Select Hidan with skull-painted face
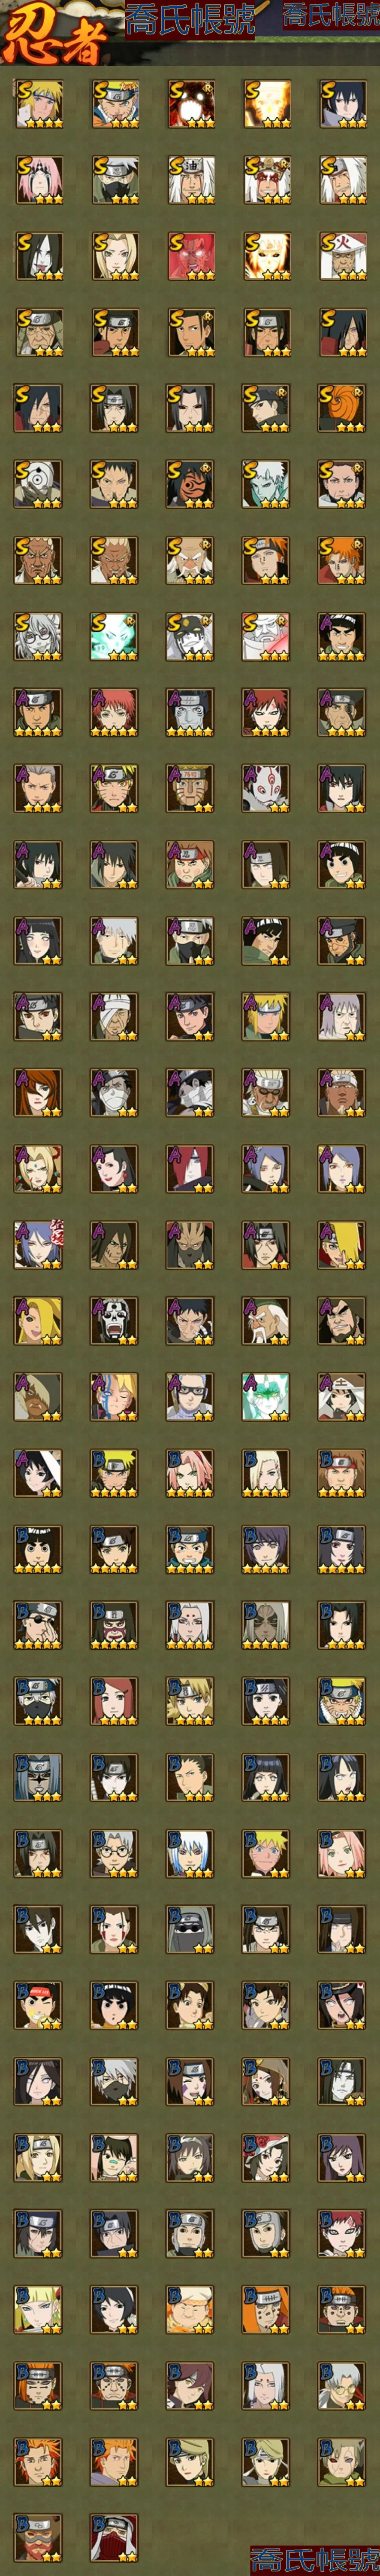The width and height of the screenshot is (380, 2576). pyautogui.click(x=114, y=1320)
